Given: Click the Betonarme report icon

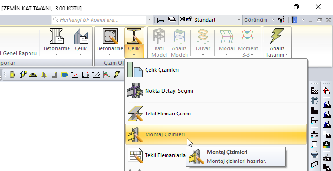Looking at the screenshot, I should 57,36.
